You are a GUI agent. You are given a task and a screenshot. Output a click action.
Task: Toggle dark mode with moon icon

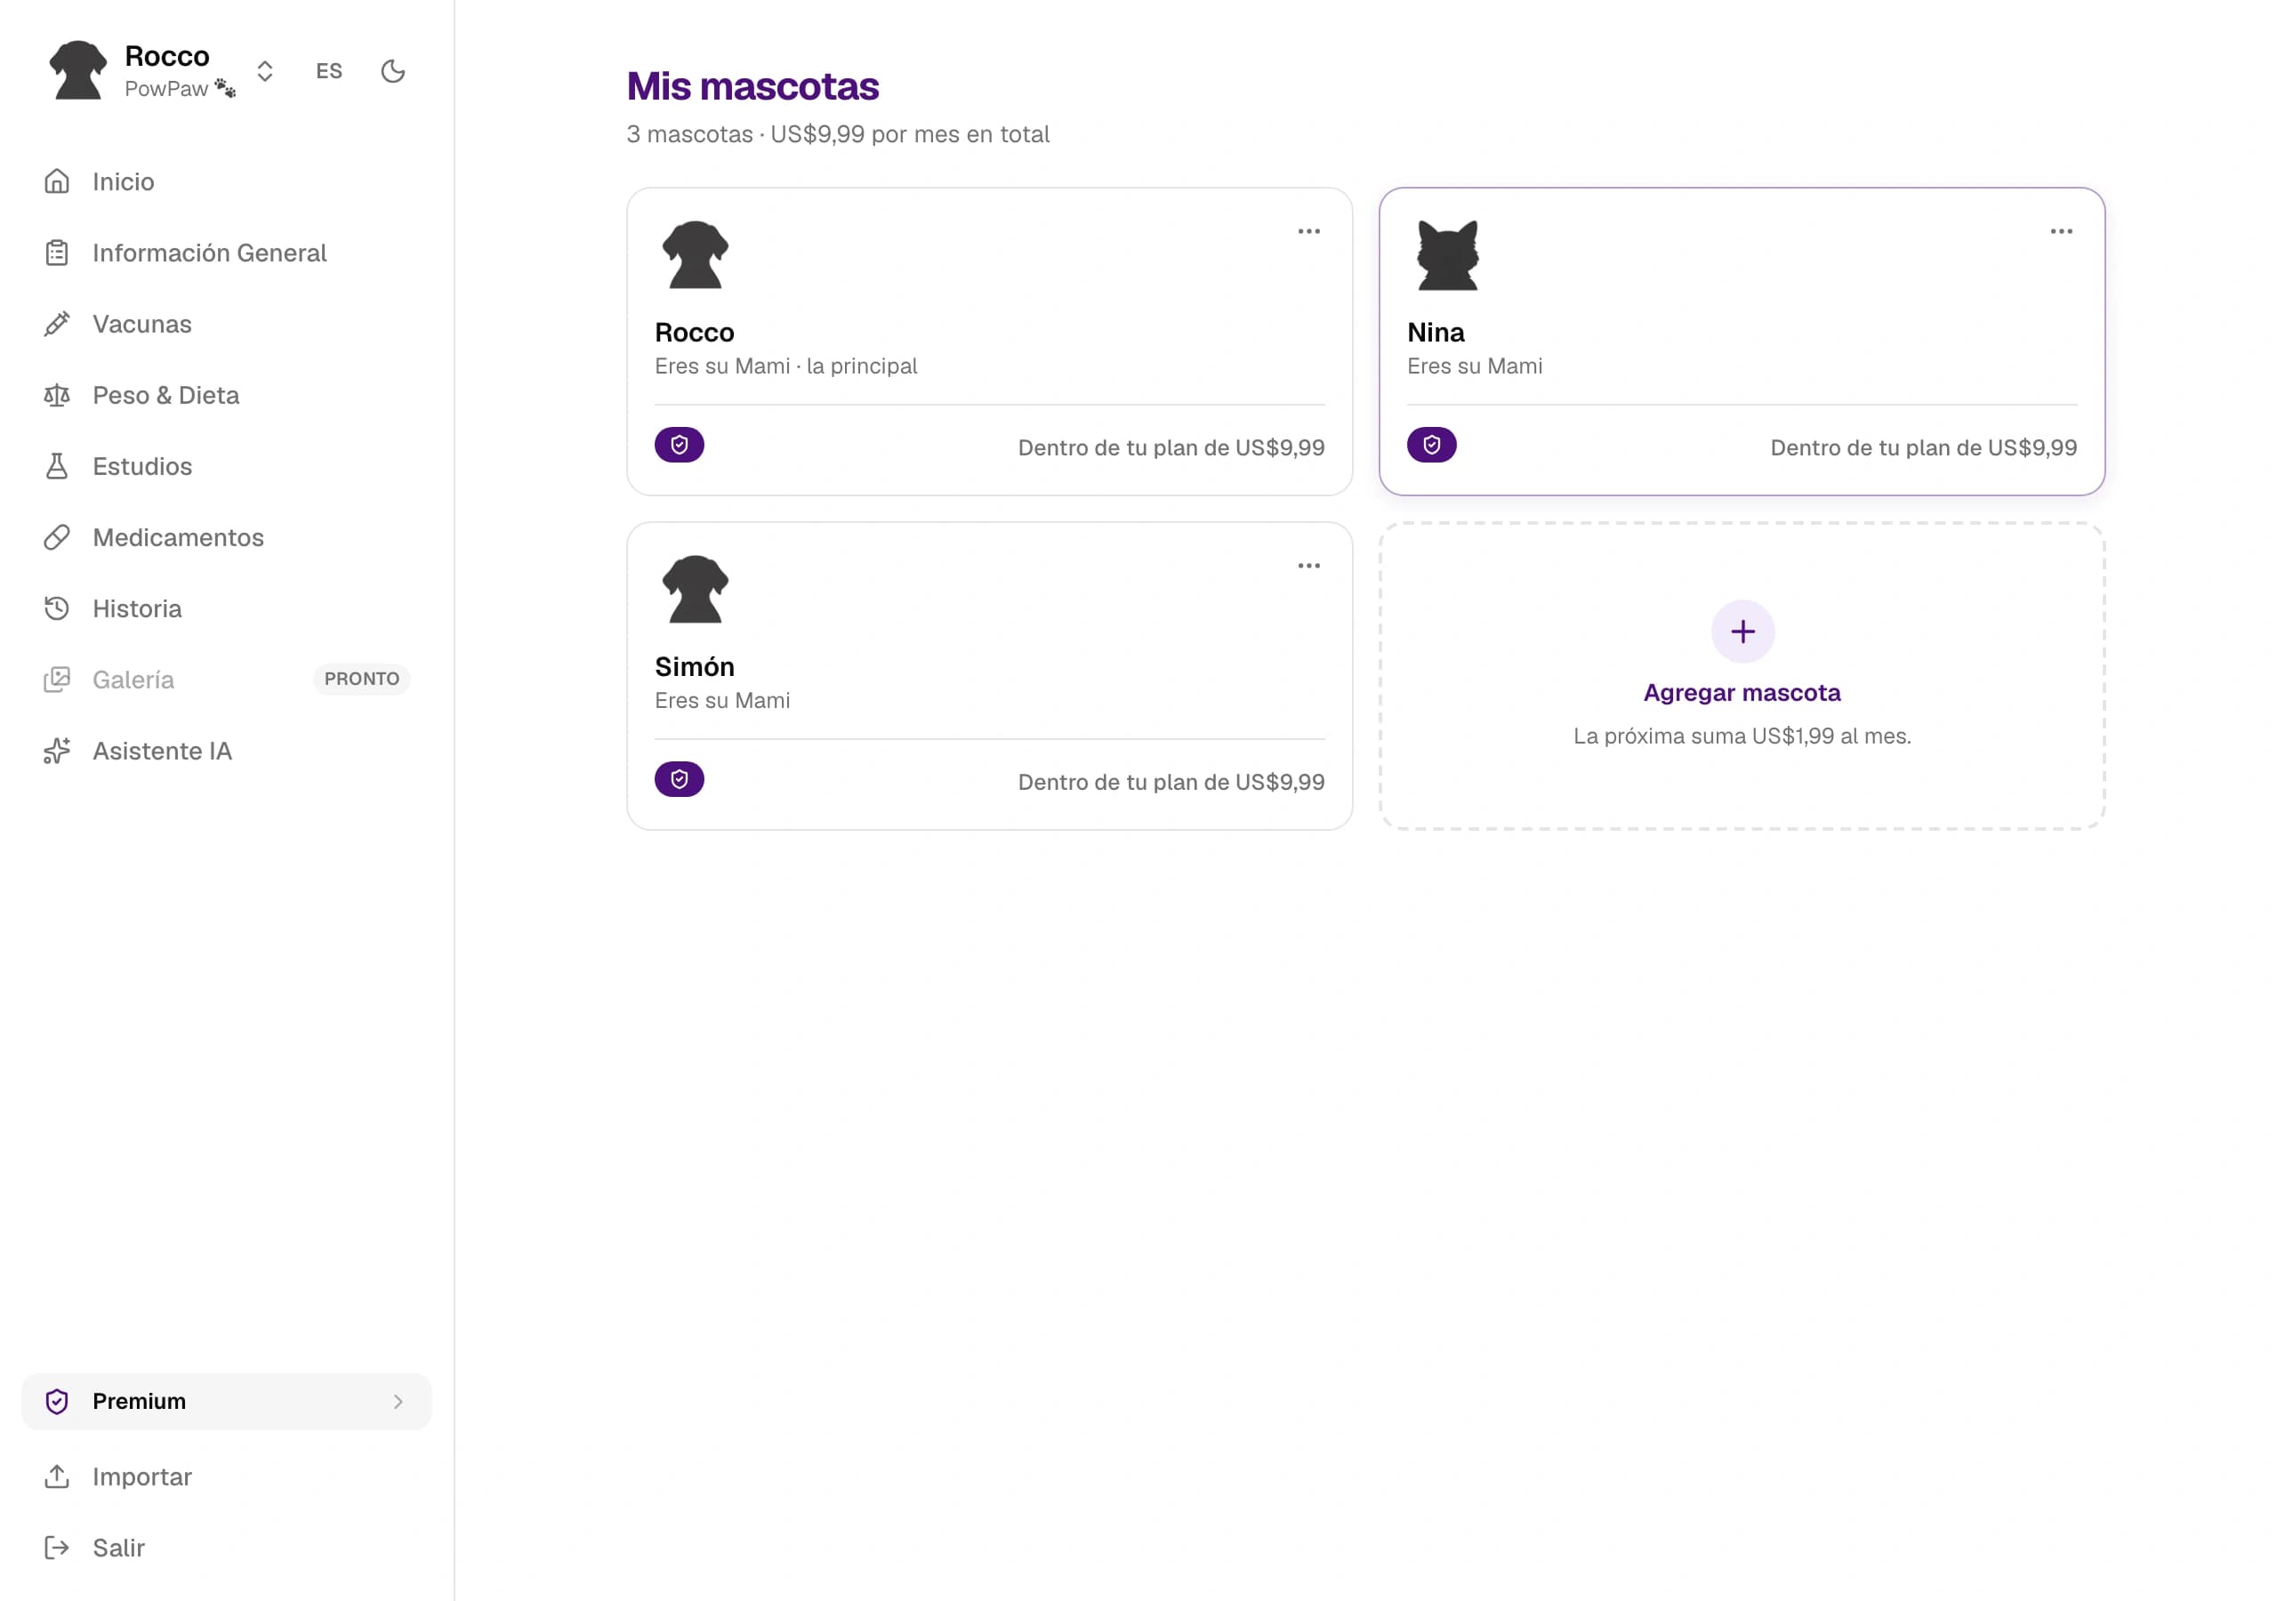[x=393, y=71]
